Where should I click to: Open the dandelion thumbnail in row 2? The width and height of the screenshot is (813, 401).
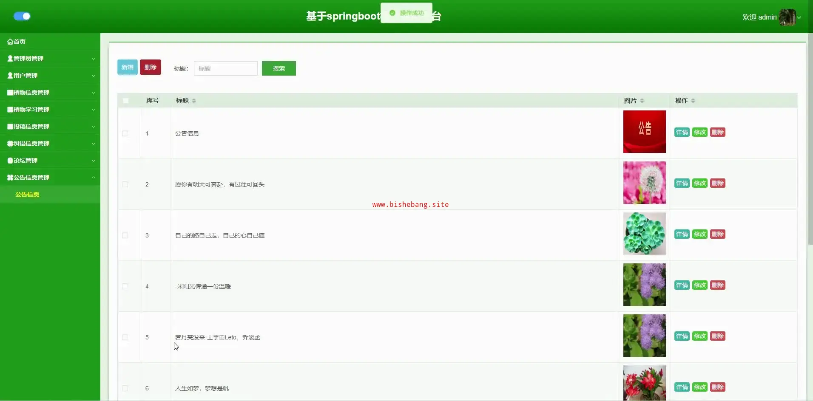(645, 183)
